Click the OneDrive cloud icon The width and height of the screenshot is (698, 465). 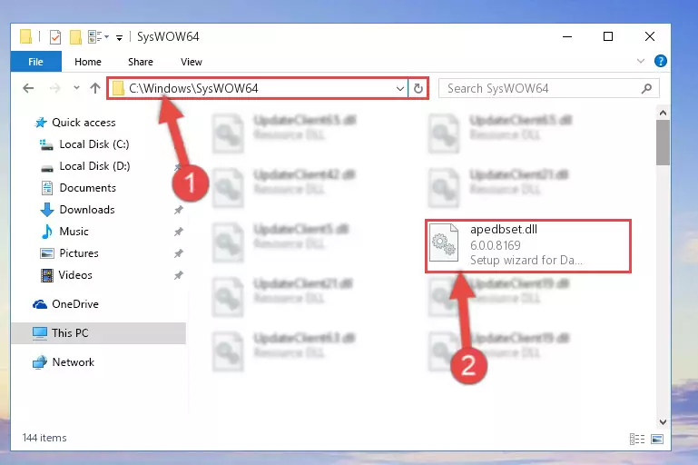tap(40, 304)
